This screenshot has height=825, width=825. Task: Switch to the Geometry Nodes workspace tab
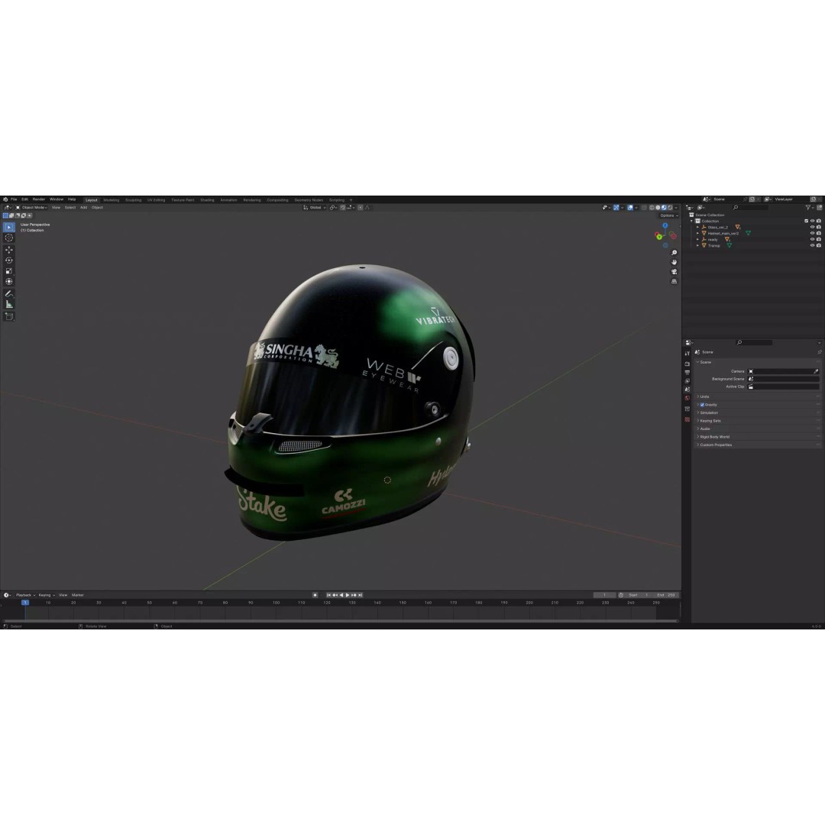[x=309, y=200]
